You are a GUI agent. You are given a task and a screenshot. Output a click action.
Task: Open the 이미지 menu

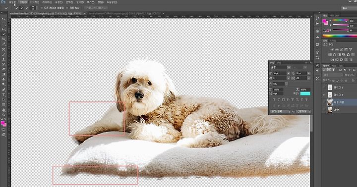[34, 2]
